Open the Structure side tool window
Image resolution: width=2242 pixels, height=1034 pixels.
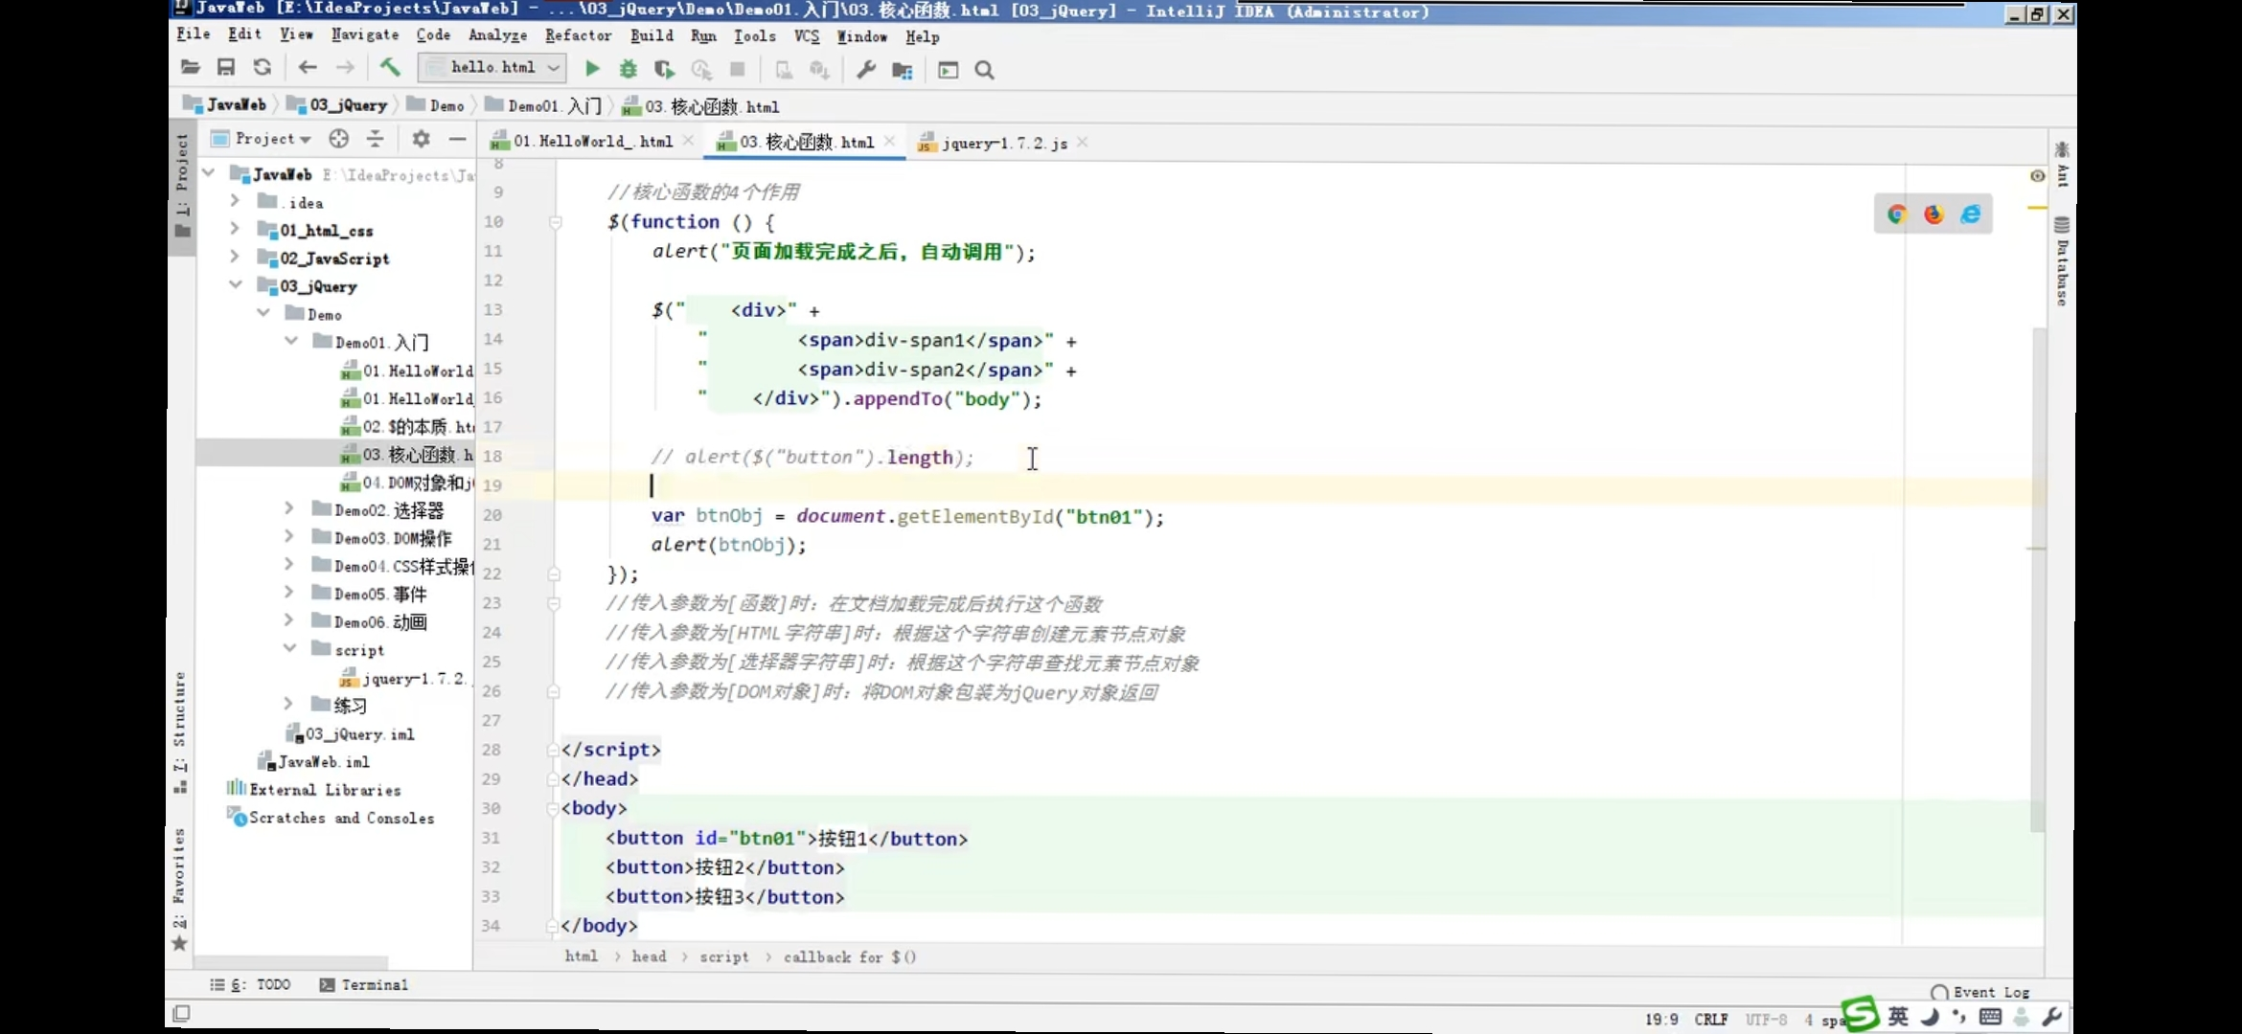point(180,732)
